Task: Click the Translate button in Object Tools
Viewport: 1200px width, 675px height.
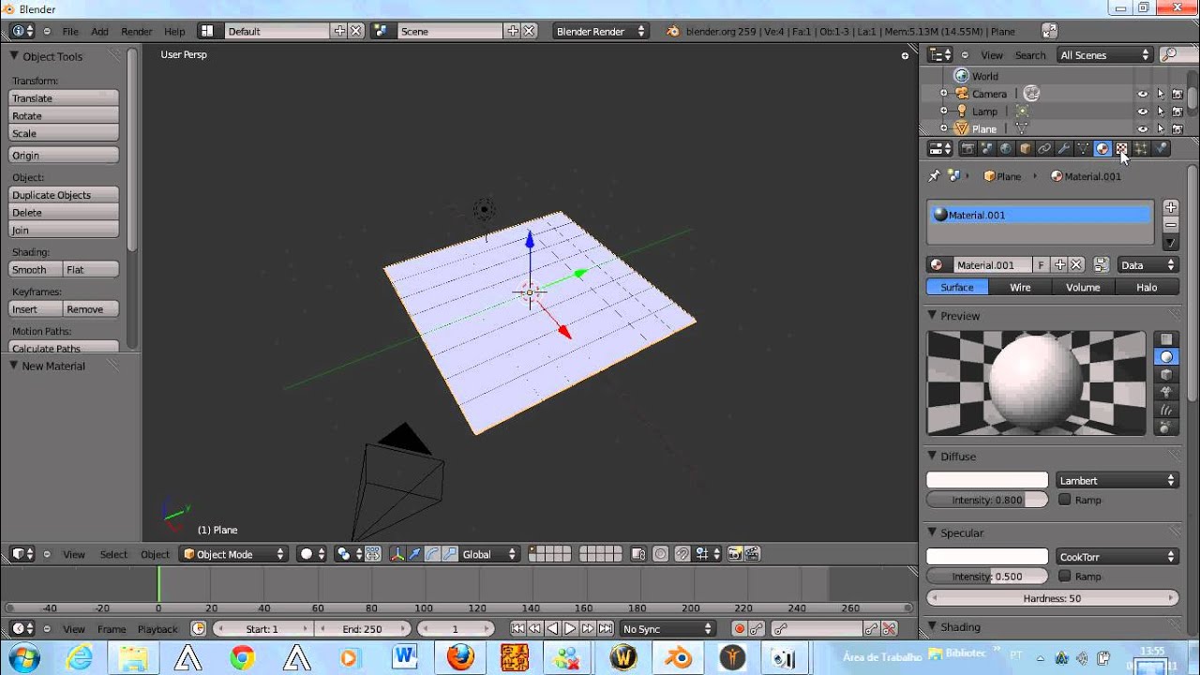Action: (x=64, y=98)
